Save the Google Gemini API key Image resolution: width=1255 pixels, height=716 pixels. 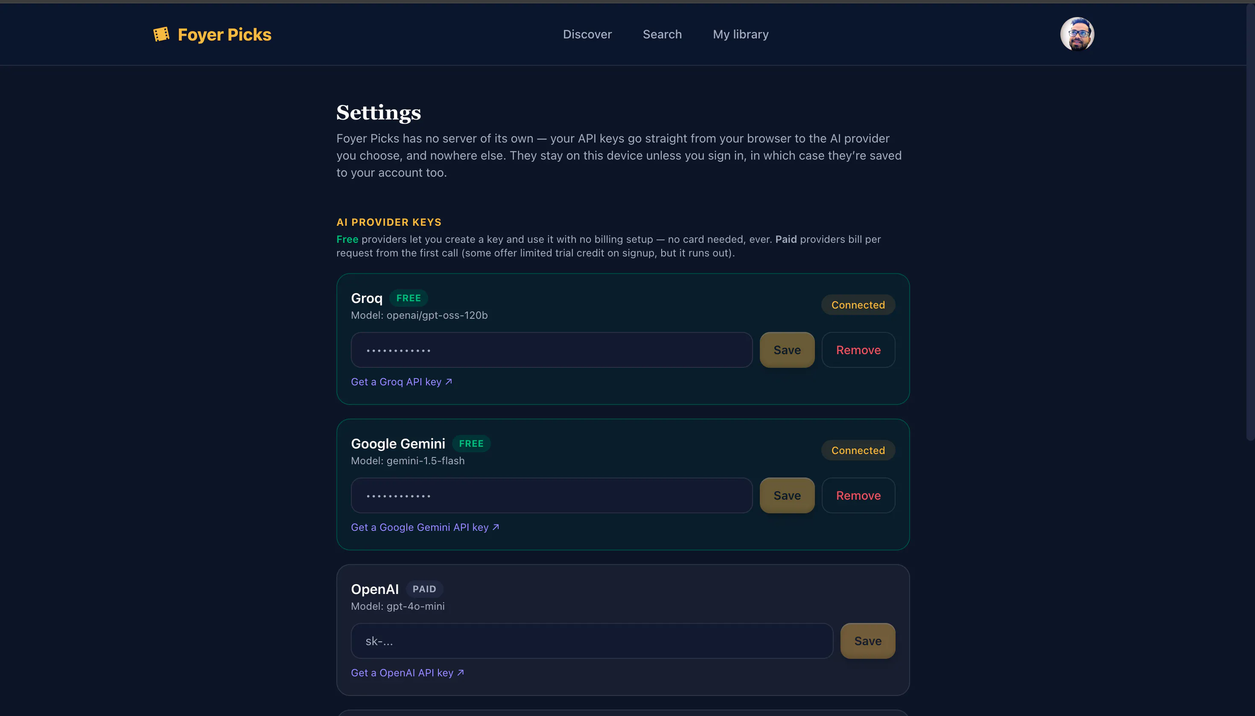pos(787,495)
